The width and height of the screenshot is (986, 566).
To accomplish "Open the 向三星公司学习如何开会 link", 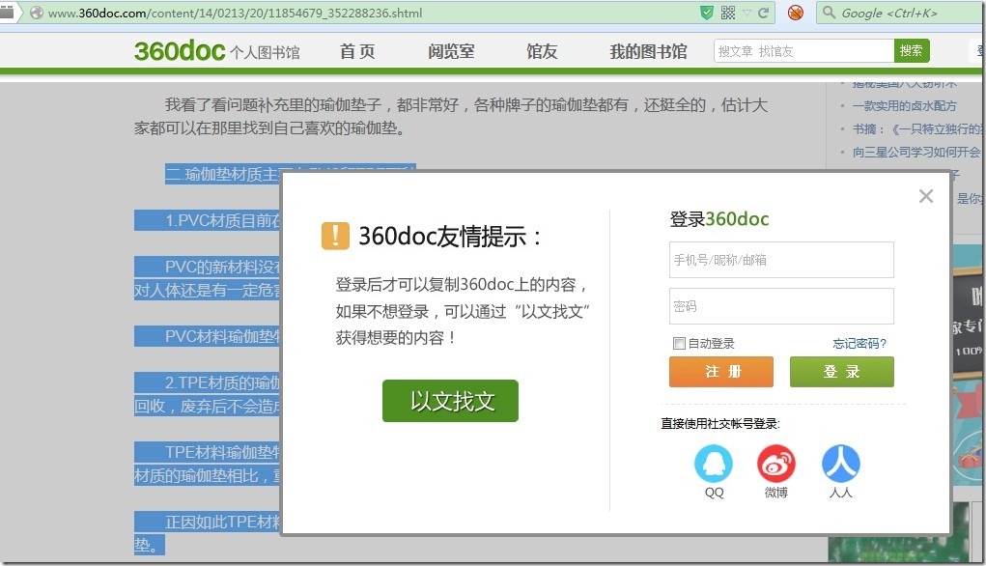I will coord(916,152).
